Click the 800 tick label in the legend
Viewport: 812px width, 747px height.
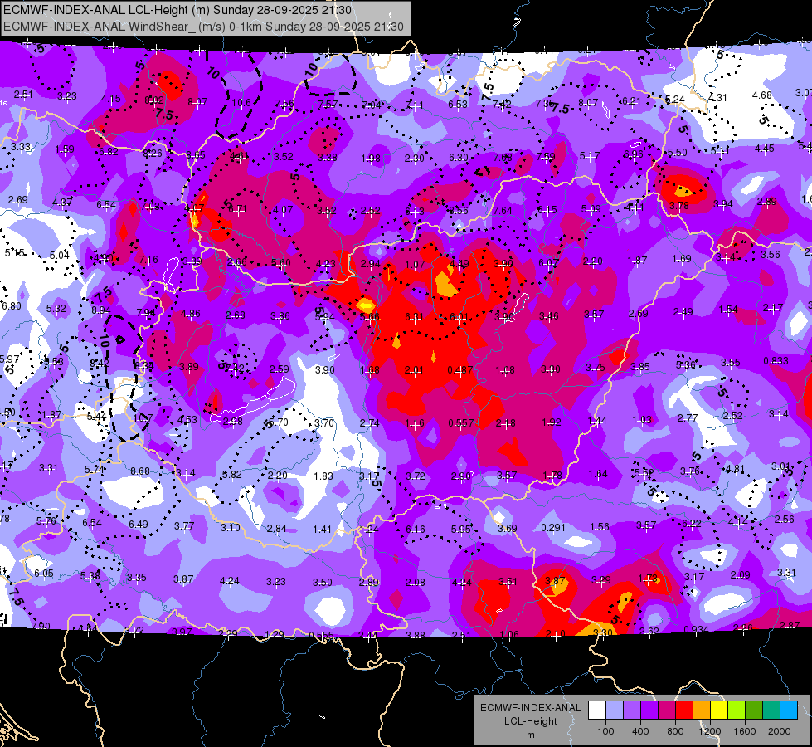tap(675, 731)
